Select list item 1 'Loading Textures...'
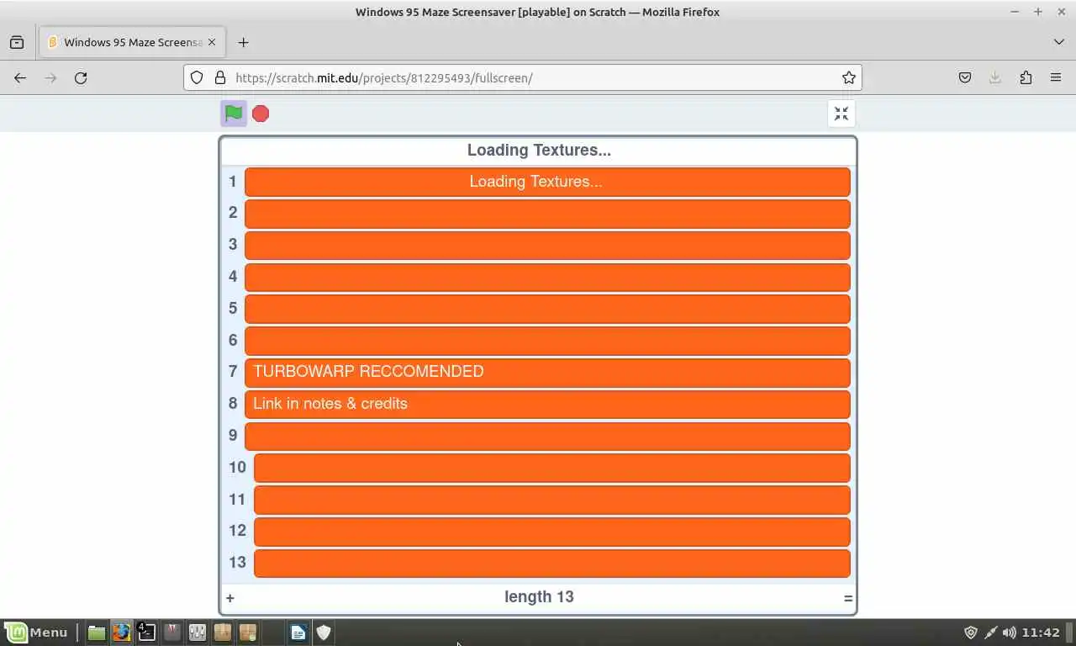The height and width of the screenshot is (646, 1076). tap(547, 182)
